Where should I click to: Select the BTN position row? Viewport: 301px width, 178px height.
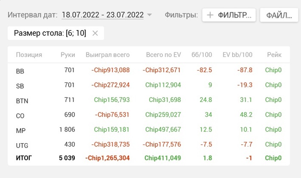pyautogui.click(x=149, y=100)
